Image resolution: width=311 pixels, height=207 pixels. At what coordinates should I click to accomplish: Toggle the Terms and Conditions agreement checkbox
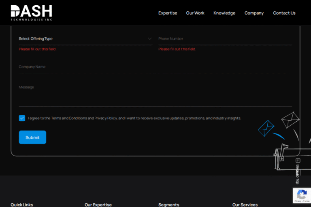22,118
